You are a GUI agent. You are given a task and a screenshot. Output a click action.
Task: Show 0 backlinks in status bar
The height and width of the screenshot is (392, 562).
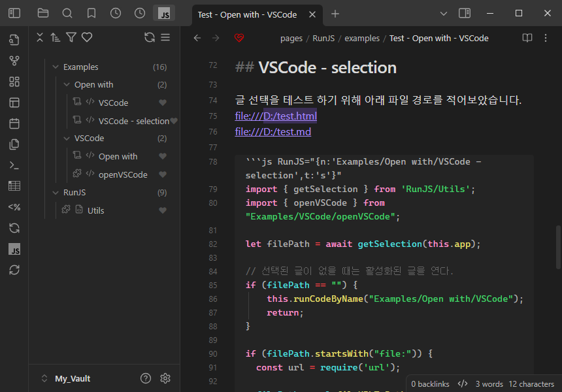[430, 384]
